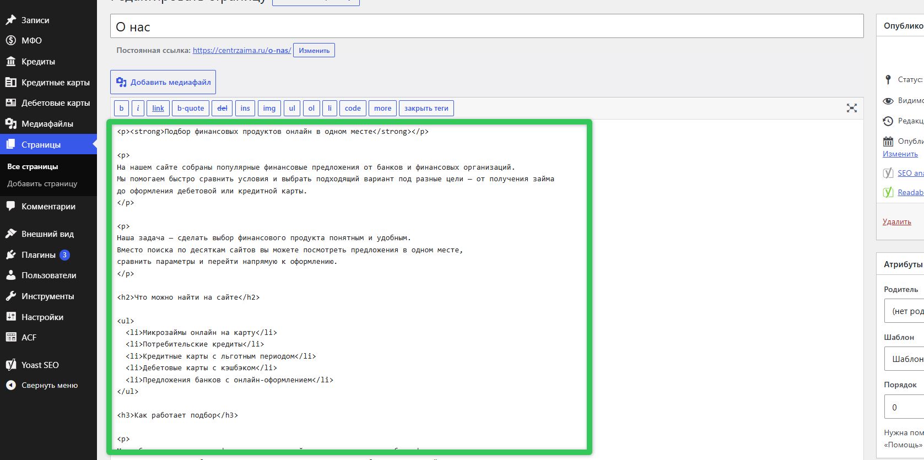Screen dimensions: 924x460
Task: Open the Плагины menu item
Action: tap(48, 255)
